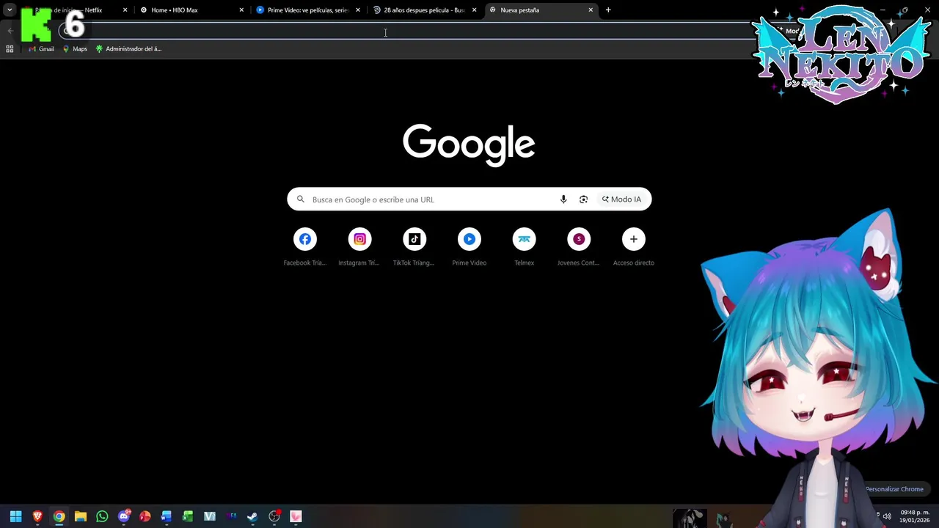
Task: Select the Nueva pestaña tab
Action: (541, 10)
